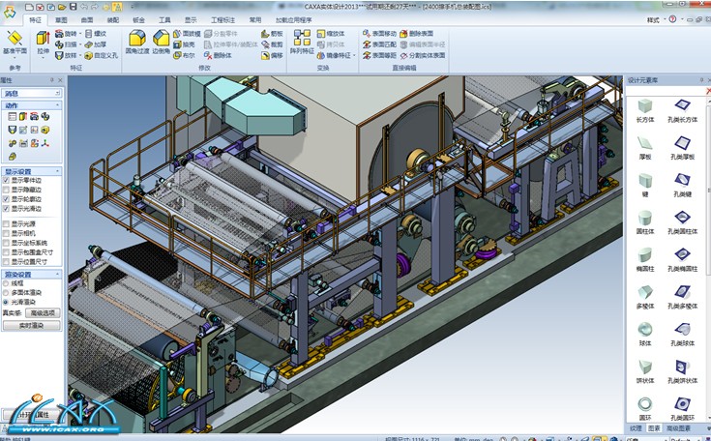Switch to the 草图 ribbon tab
The width and height of the screenshot is (711, 441).
pyautogui.click(x=62, y=18)
